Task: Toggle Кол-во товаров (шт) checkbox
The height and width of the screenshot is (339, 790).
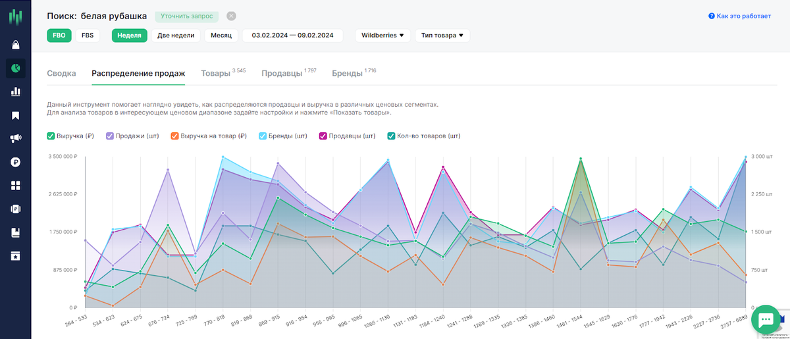Action: tap(391, 136)
